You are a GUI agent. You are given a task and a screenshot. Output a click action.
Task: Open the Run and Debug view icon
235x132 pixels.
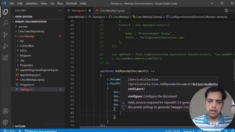[x=6, y=46]
